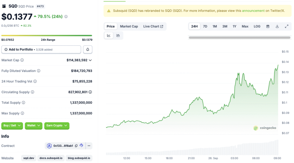Click the $0.07652 range low value
Screen dimensions: 294x163
pyautogui.click(x=8, y=40)
